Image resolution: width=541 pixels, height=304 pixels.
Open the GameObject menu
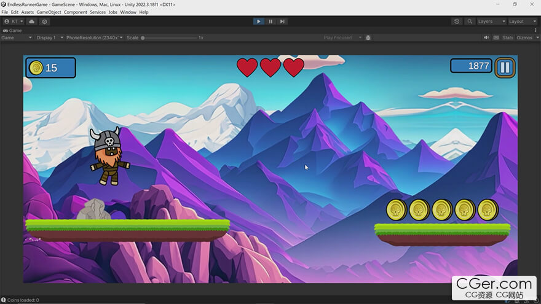49,12
